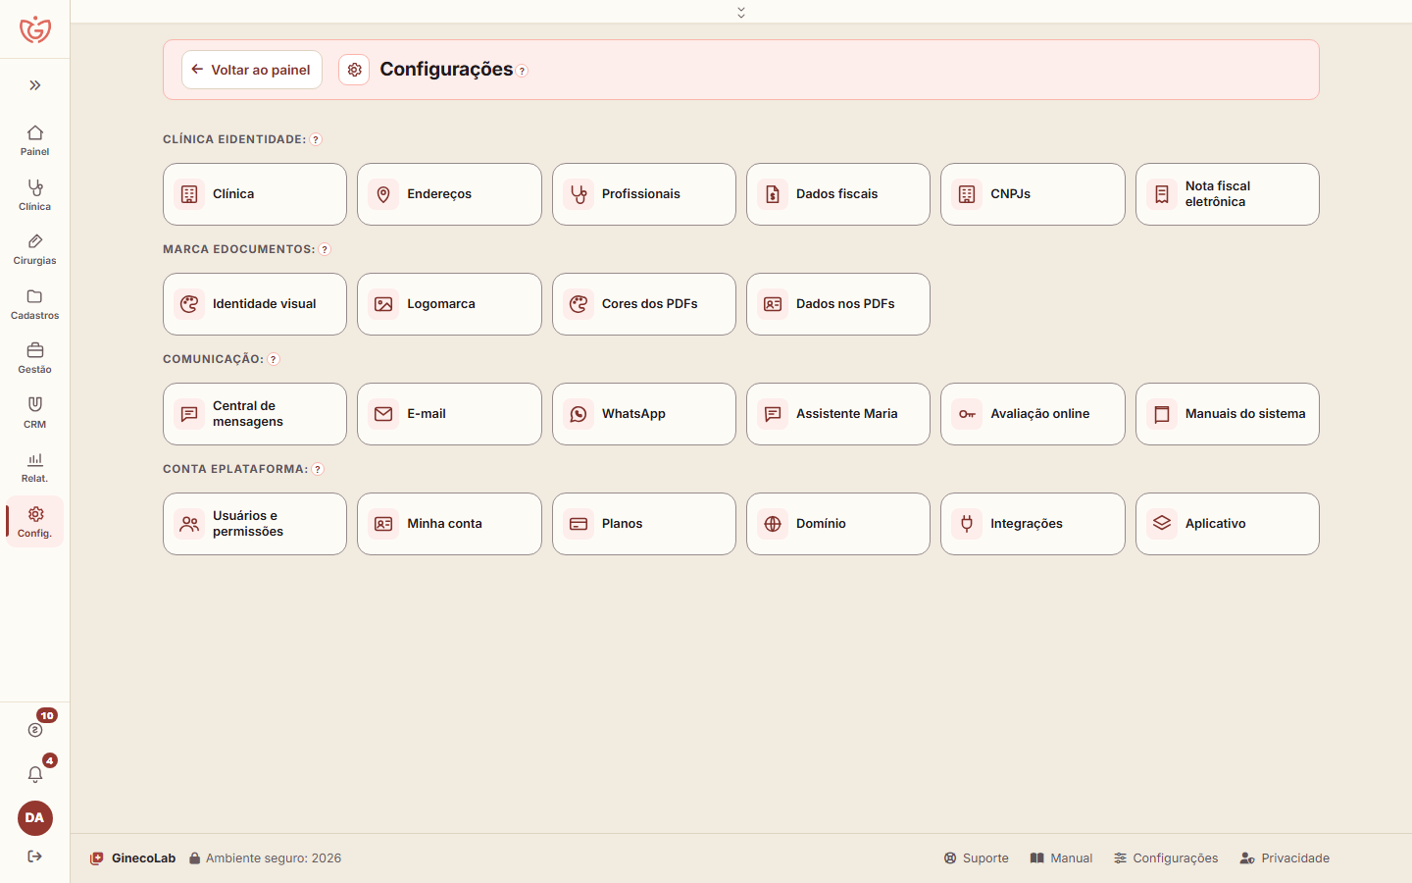Open Relat. chart icon in sidebar
1412x883 pixels.
tap(35, 466)
